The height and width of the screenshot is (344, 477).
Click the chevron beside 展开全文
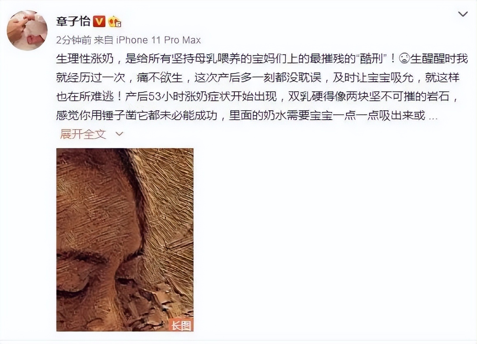click(119, 134)
